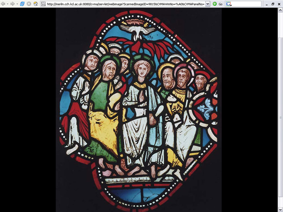Open the back button history dropdown
The width and height of the screenshot is (283, 212).
(8, 4)
